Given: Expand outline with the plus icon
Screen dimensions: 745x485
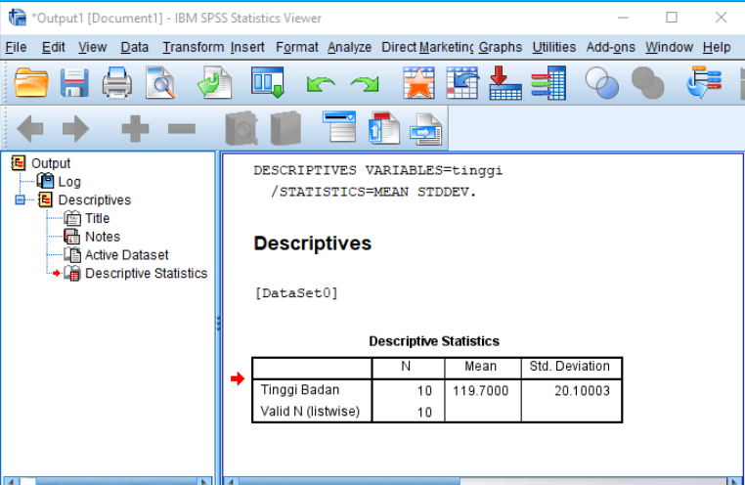Looking at the screenshot, I should click(x=135, y=128).
